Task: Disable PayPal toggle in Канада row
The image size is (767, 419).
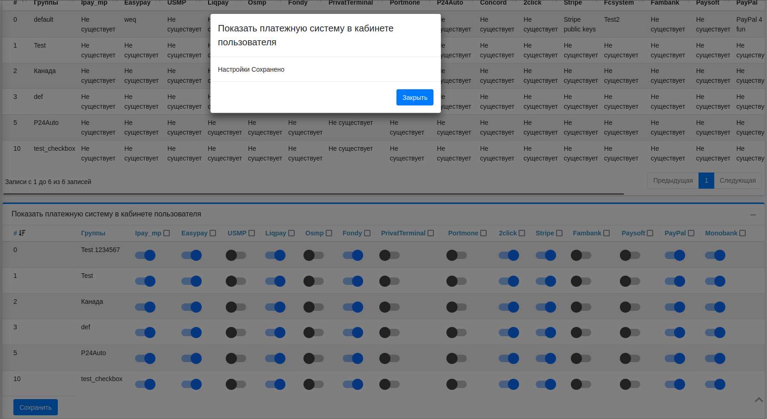Action: (x=675, y=307)
